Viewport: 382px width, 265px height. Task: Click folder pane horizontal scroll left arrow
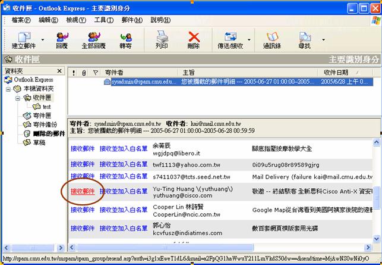pos(7,248)
